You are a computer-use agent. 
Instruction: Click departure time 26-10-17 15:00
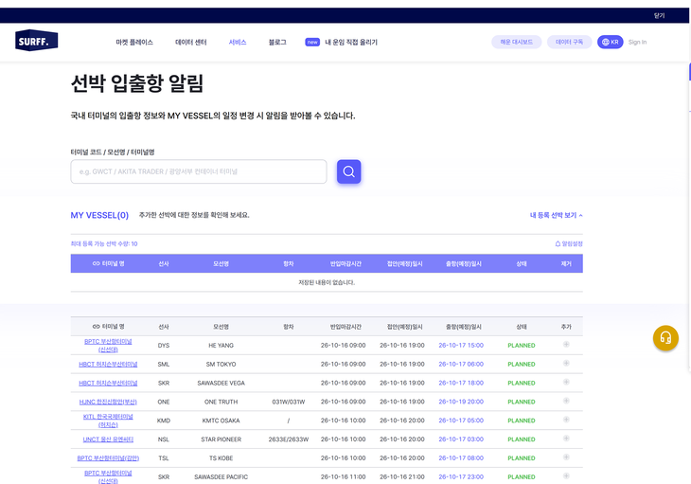point(461,345)
